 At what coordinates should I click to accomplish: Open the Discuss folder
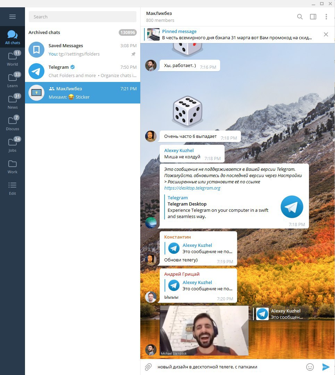coord(12,123)
